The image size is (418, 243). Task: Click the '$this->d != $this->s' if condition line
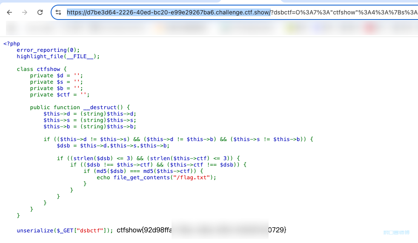(x=178, y=139)
